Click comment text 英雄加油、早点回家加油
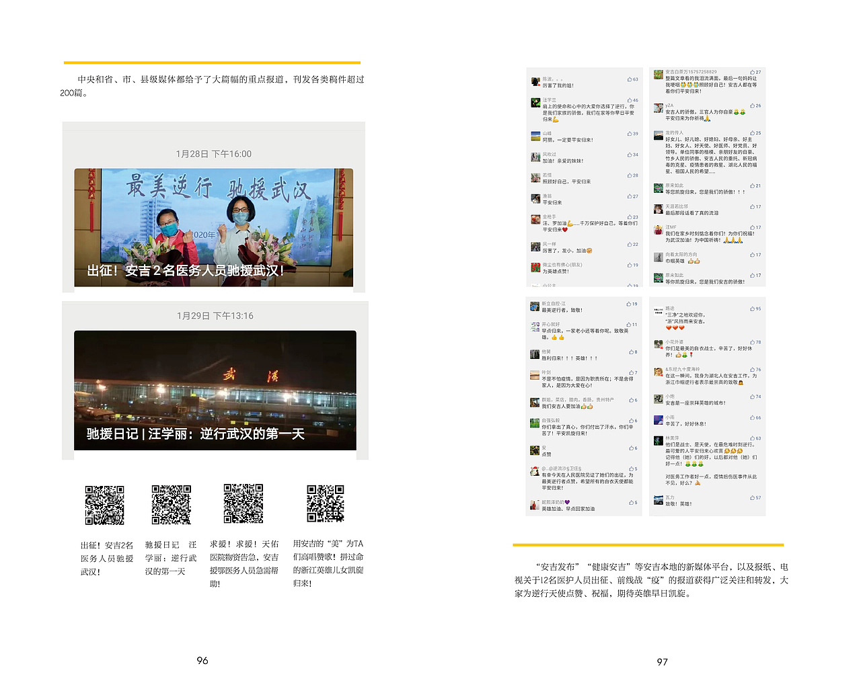 568,509
